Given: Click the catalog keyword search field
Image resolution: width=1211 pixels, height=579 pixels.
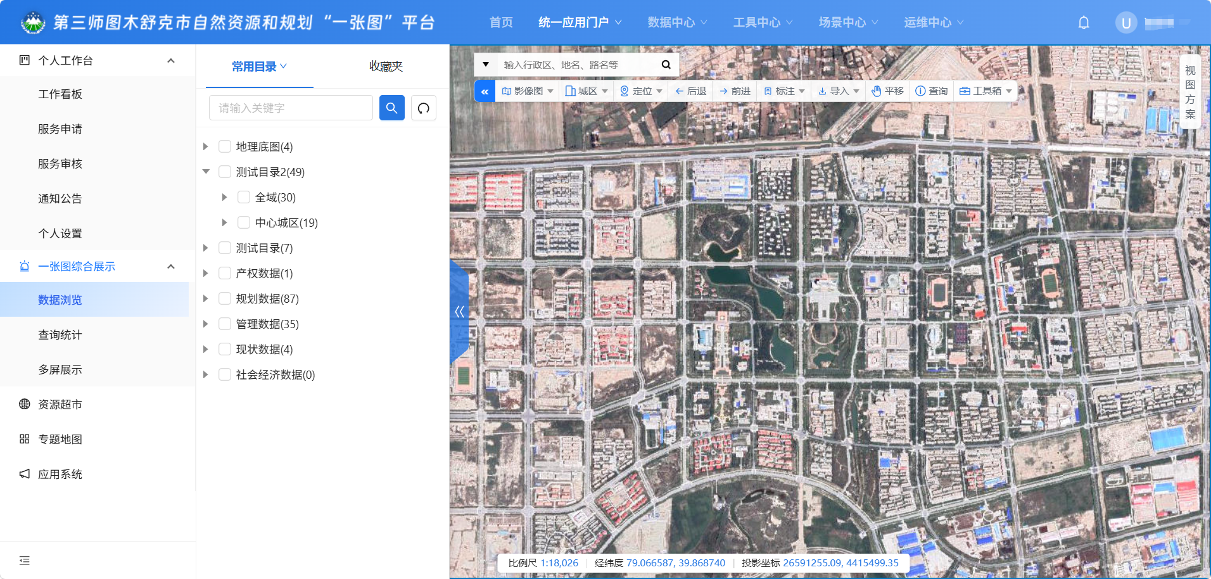Looking at the screenshot, I should (291, 108).
